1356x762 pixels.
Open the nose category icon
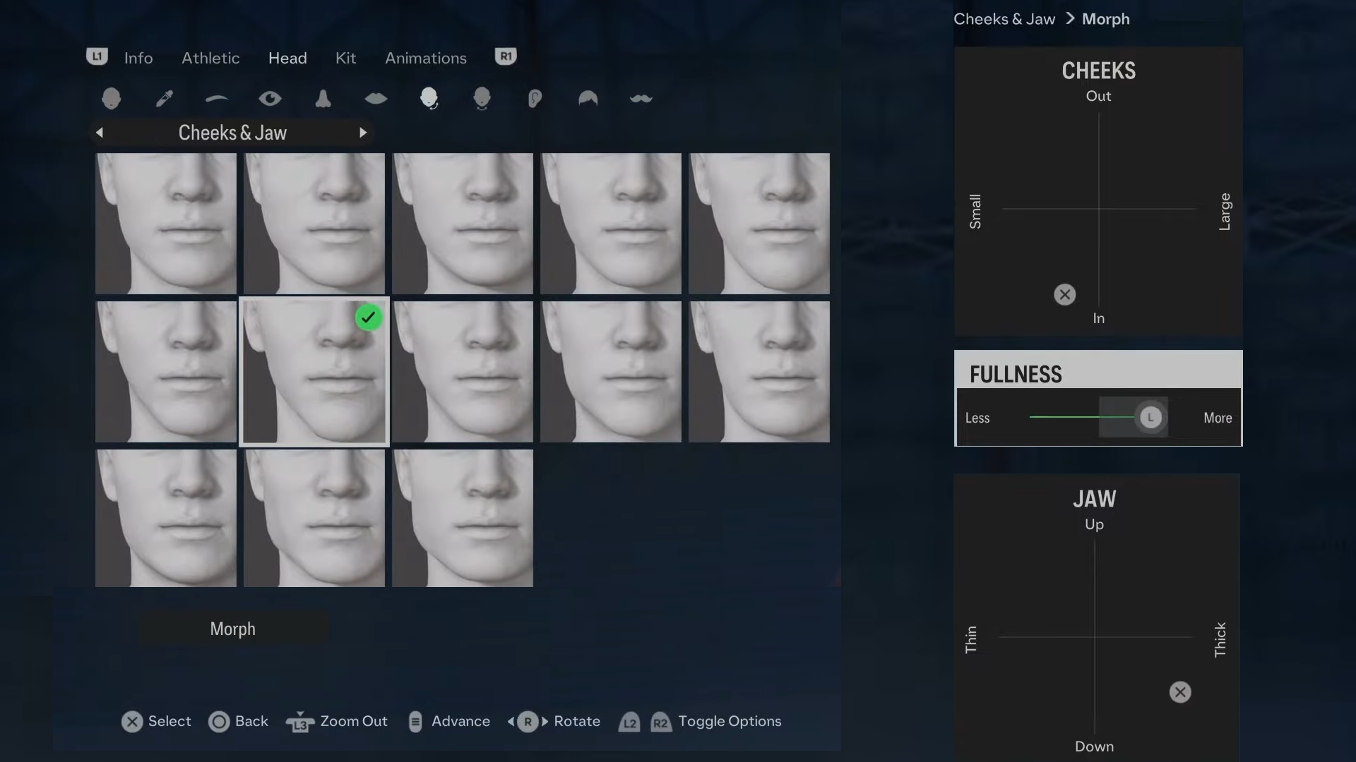pos(323,98)
